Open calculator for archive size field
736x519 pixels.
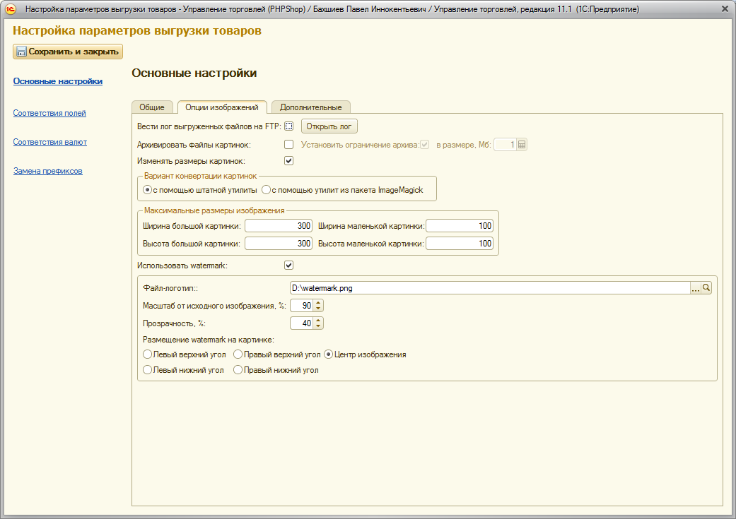click(522, 145)
